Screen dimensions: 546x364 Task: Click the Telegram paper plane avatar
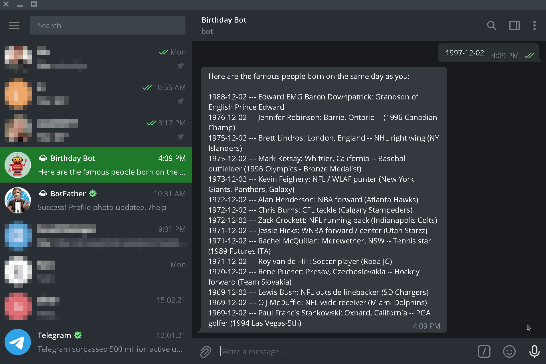coord(18,342)
